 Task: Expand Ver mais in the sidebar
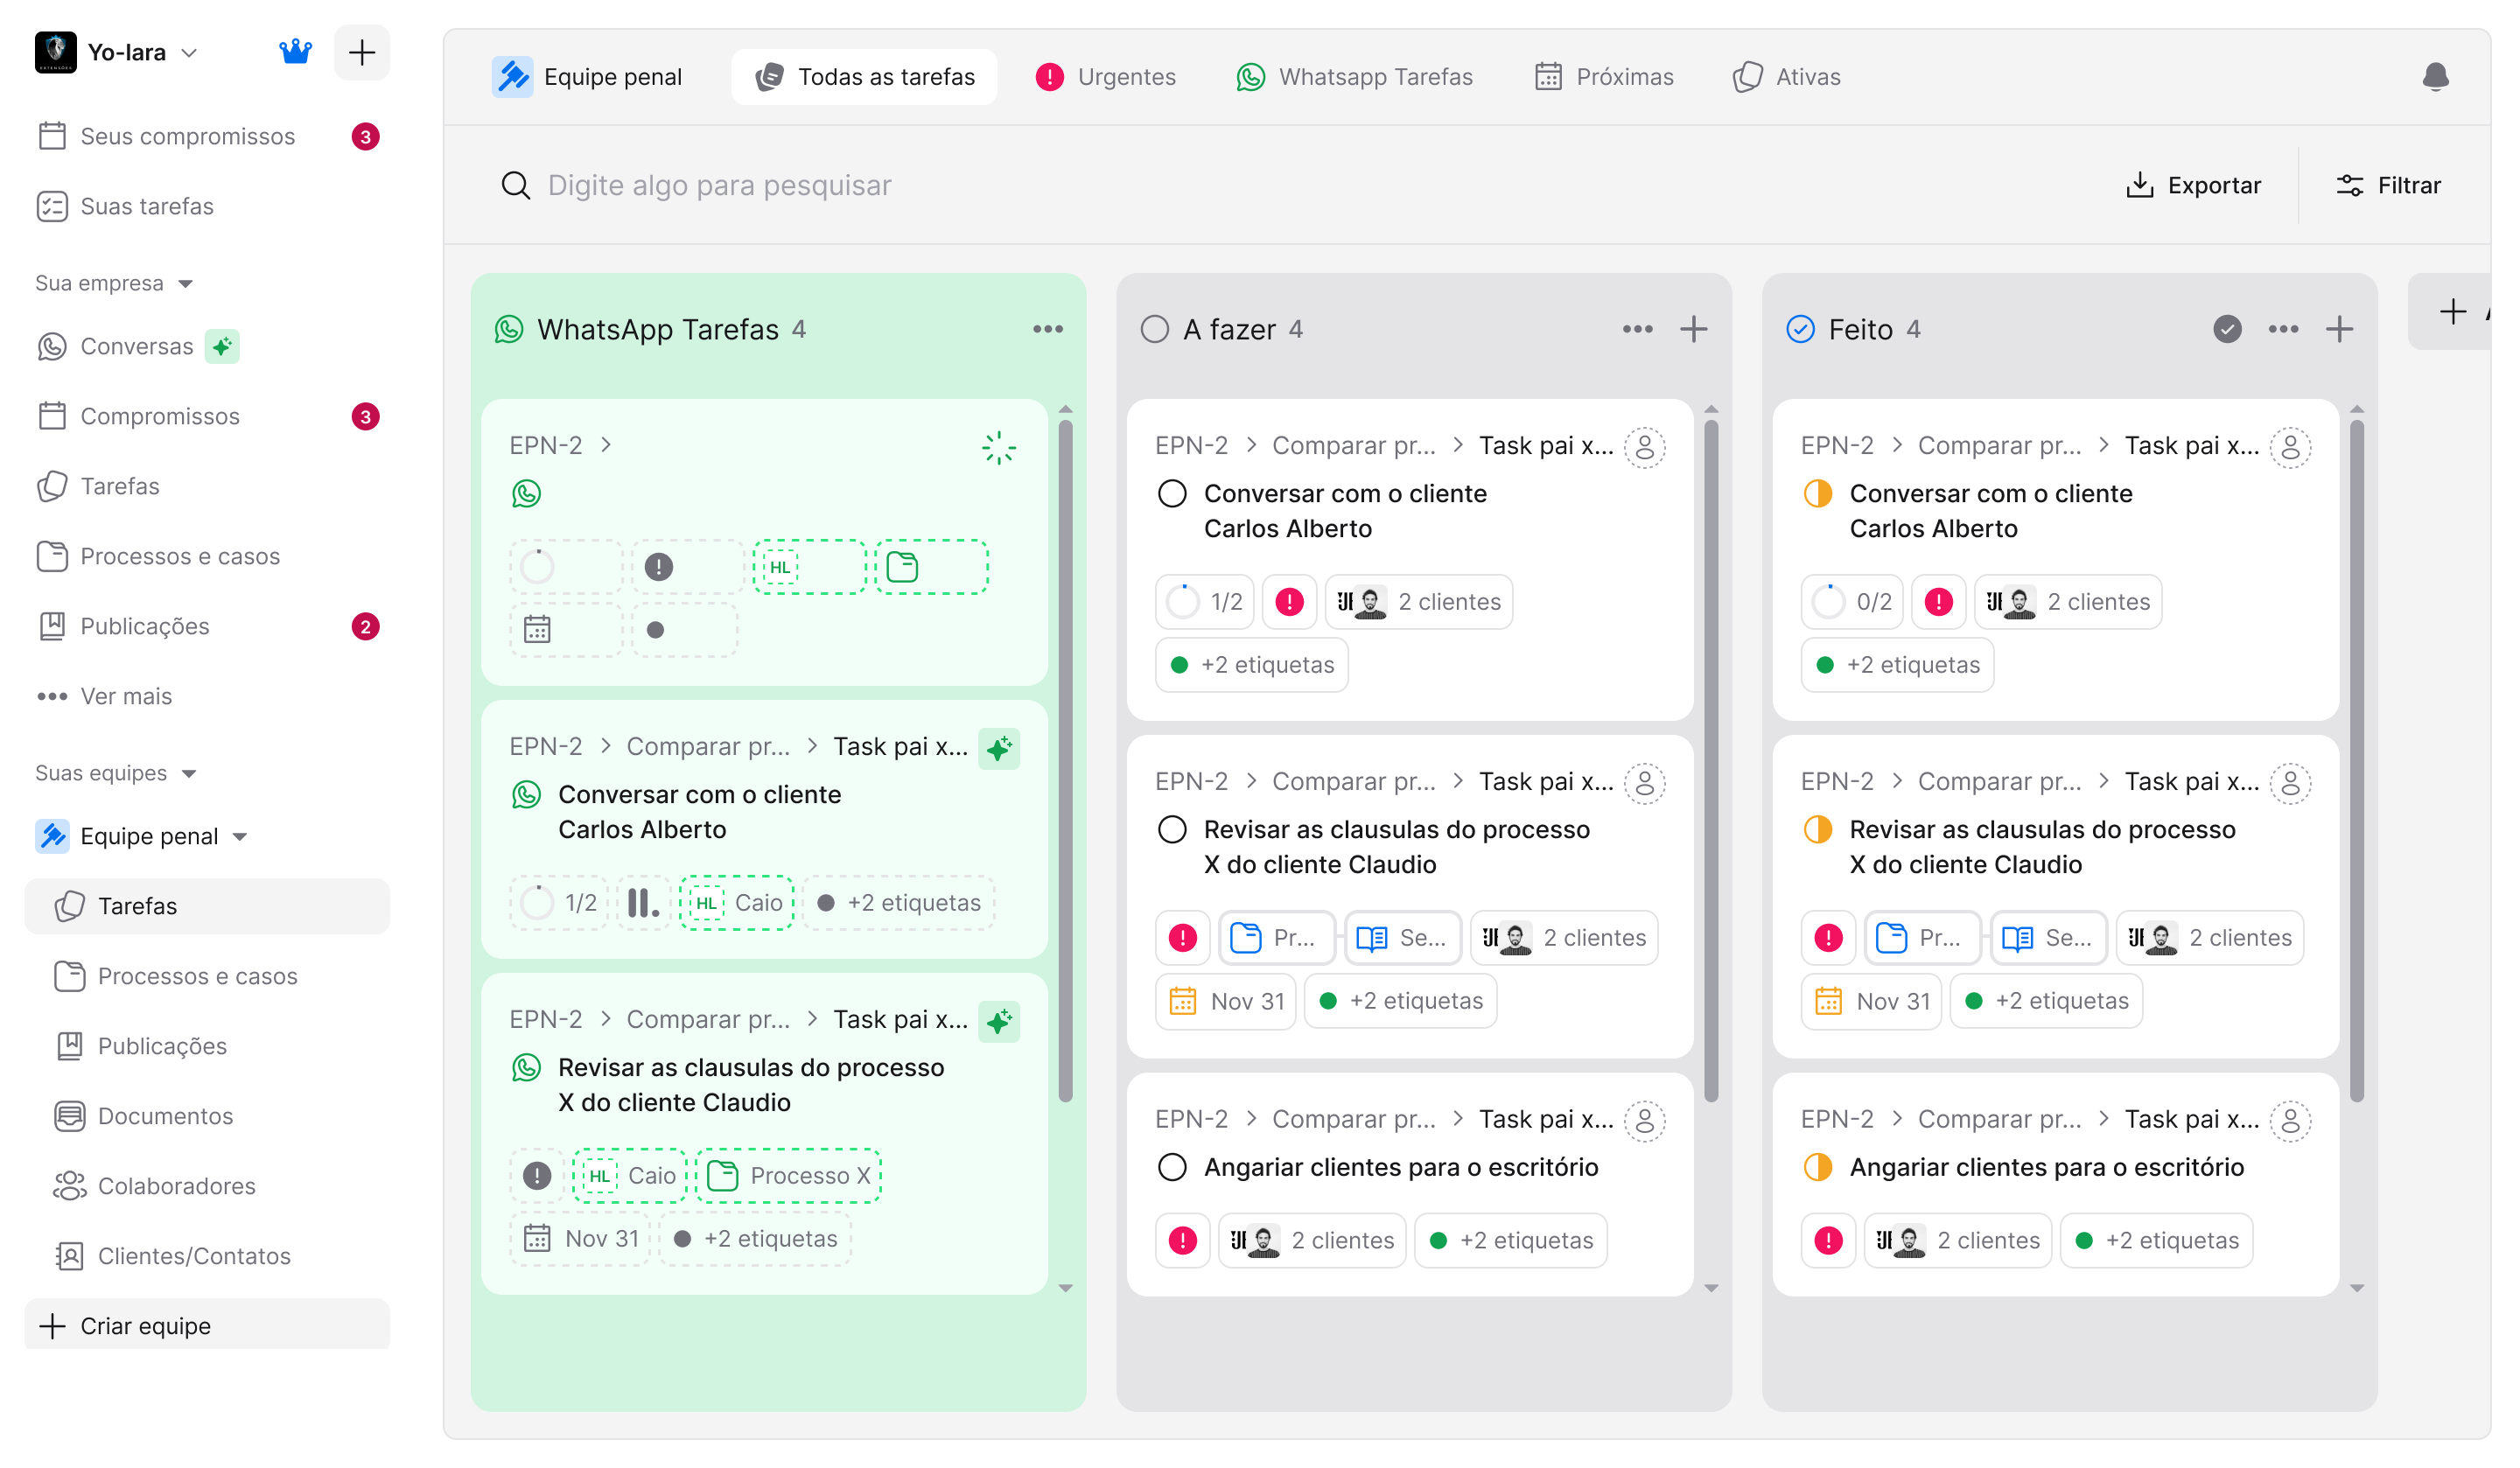point(105,696)
